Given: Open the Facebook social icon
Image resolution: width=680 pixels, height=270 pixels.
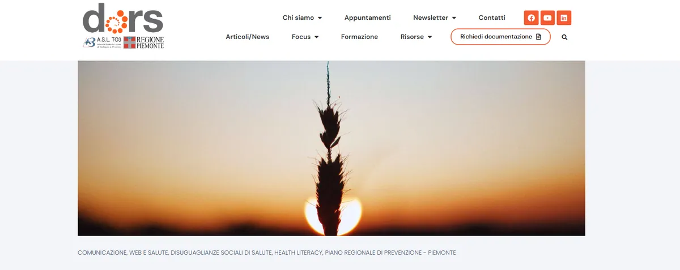Looking at the screenshot, I should (531, 18).
